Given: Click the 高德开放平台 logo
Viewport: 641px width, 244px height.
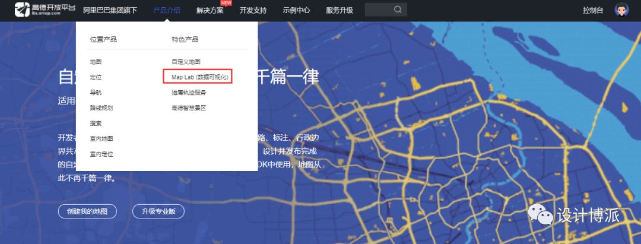Looking at the screenshot, I should point(45,9).
